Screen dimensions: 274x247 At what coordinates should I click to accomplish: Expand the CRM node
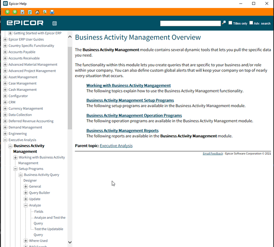tap(5, 102)
